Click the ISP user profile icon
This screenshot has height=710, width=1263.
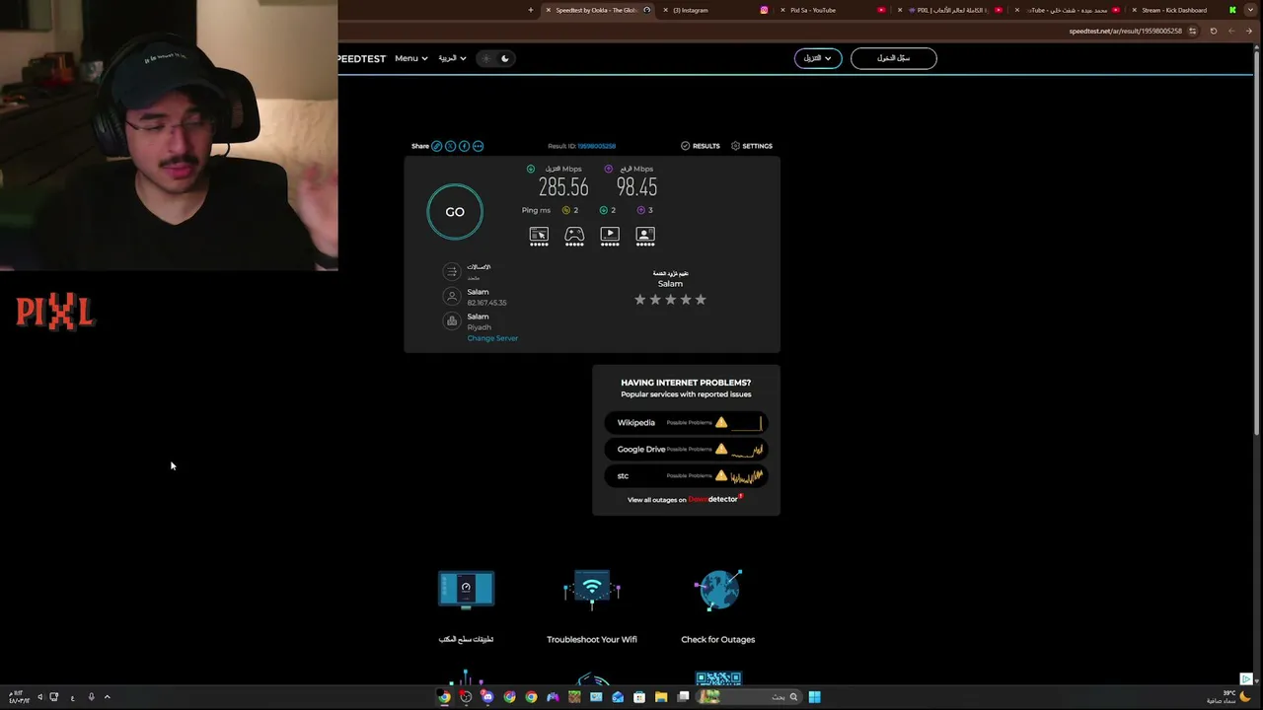(452, 296)
